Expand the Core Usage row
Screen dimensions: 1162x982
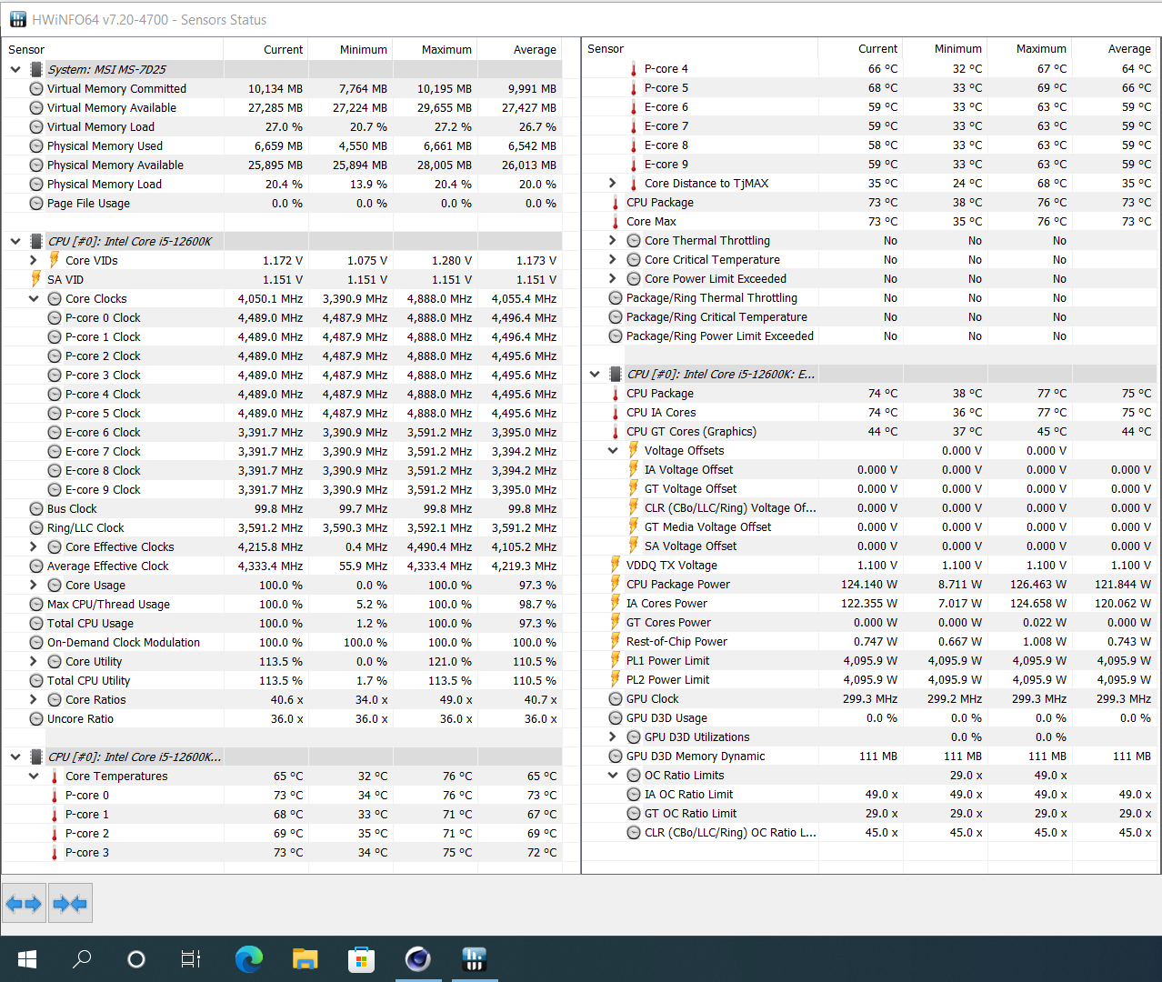pos(34,585)
